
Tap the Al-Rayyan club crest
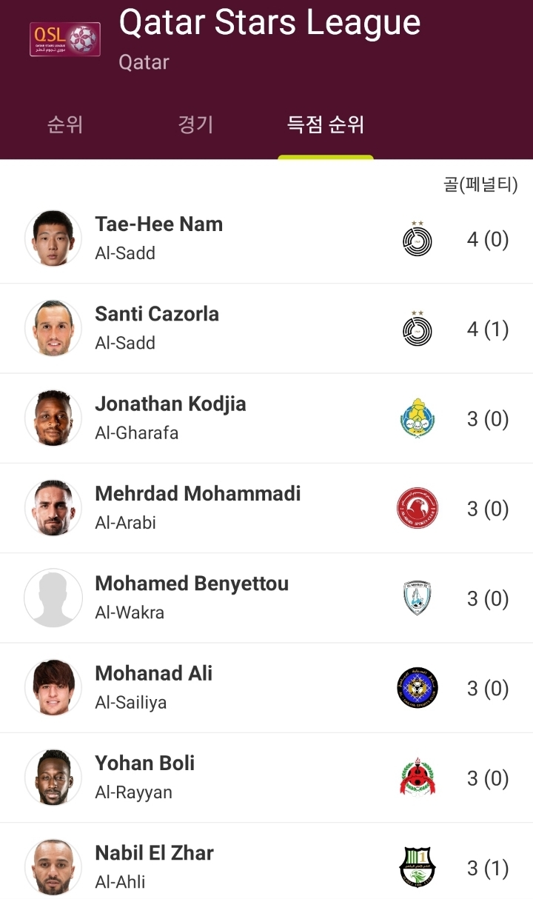coord(418,778)
